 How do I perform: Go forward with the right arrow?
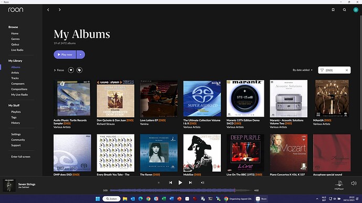60,9
